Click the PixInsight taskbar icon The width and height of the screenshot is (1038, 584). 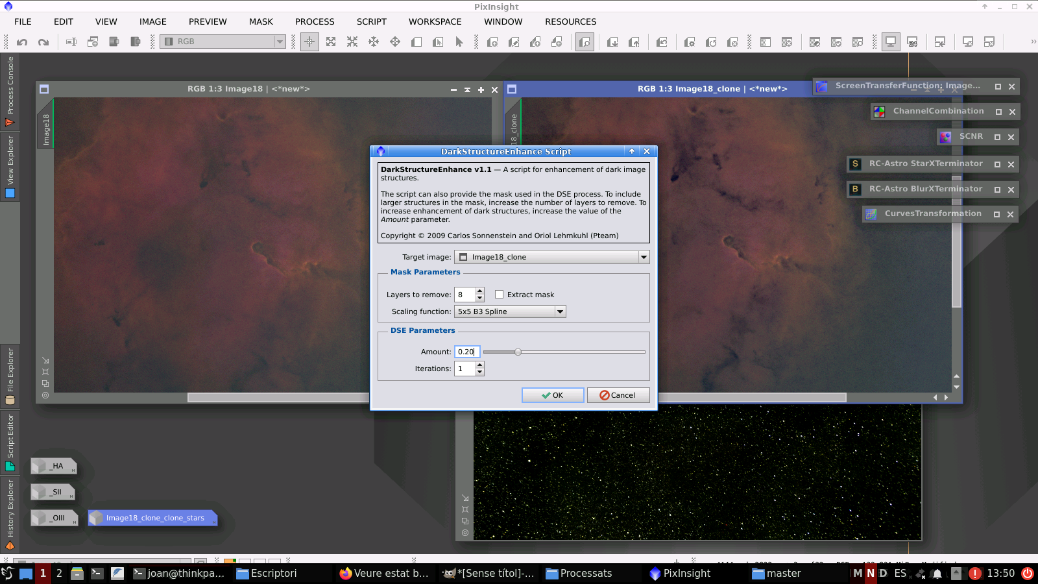[x=680, y=573]
